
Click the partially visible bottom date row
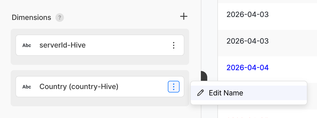tap(266, 116)
